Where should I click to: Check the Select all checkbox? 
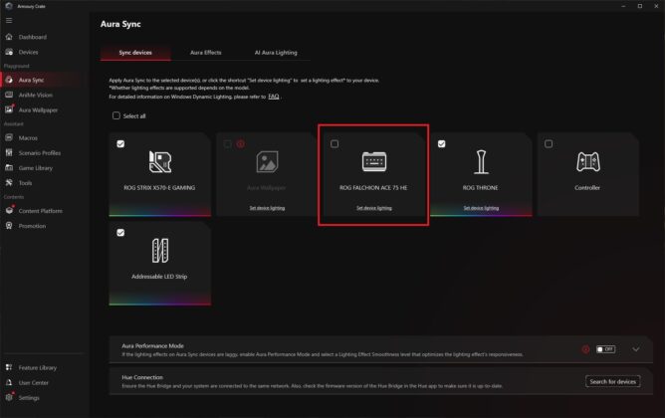click(116, 115)
